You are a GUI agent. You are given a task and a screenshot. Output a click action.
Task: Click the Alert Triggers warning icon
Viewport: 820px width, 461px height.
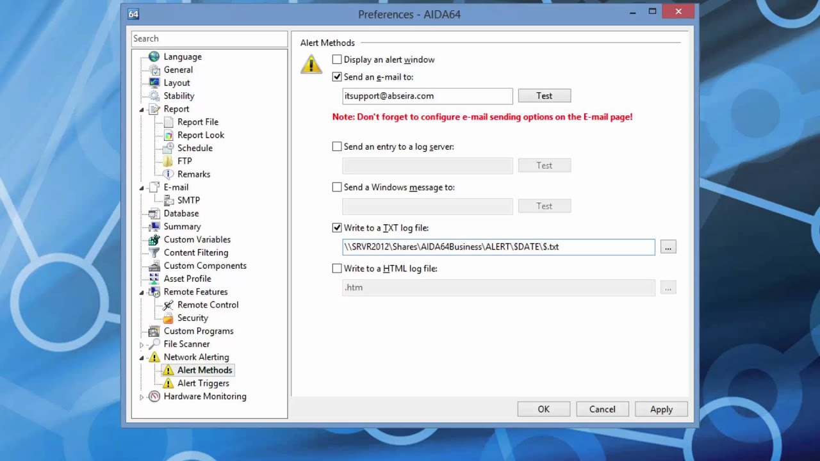[x=168, y=383]
